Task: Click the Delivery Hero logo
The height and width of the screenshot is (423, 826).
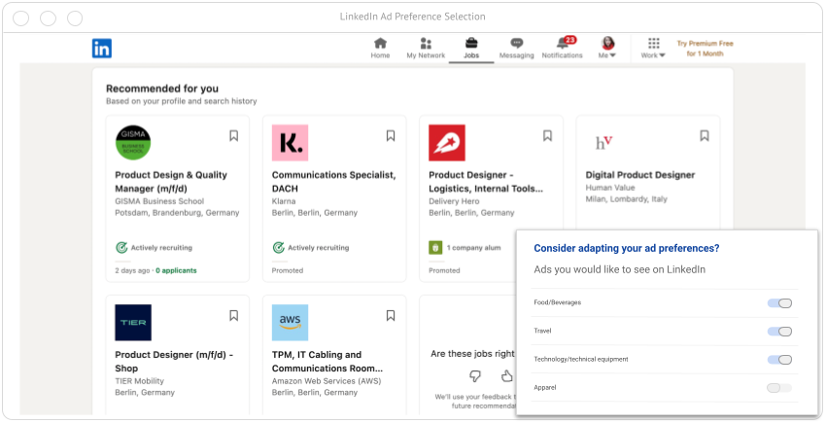Action: [x=447, y=142]
